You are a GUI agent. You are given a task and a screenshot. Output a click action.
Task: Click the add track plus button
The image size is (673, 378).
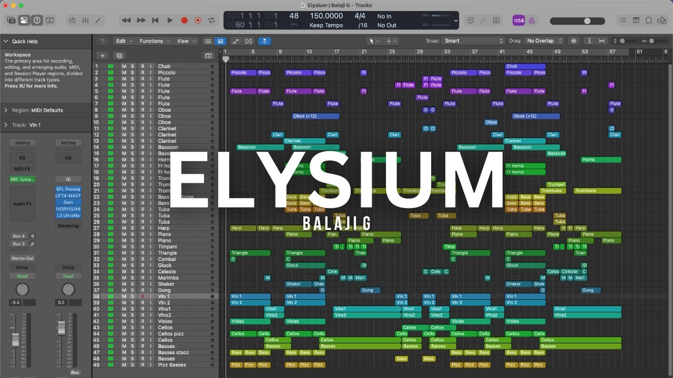click(103, 56)
